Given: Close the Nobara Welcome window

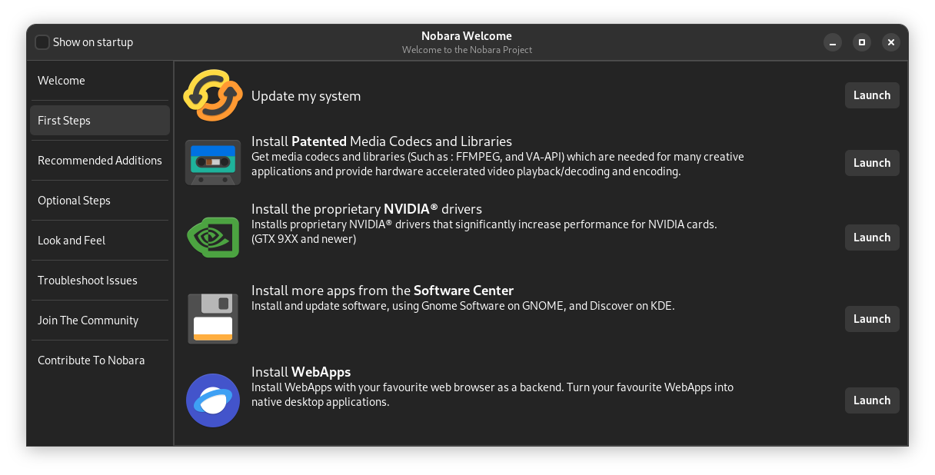Looking at the screenshot, I should tap(891, 42).
